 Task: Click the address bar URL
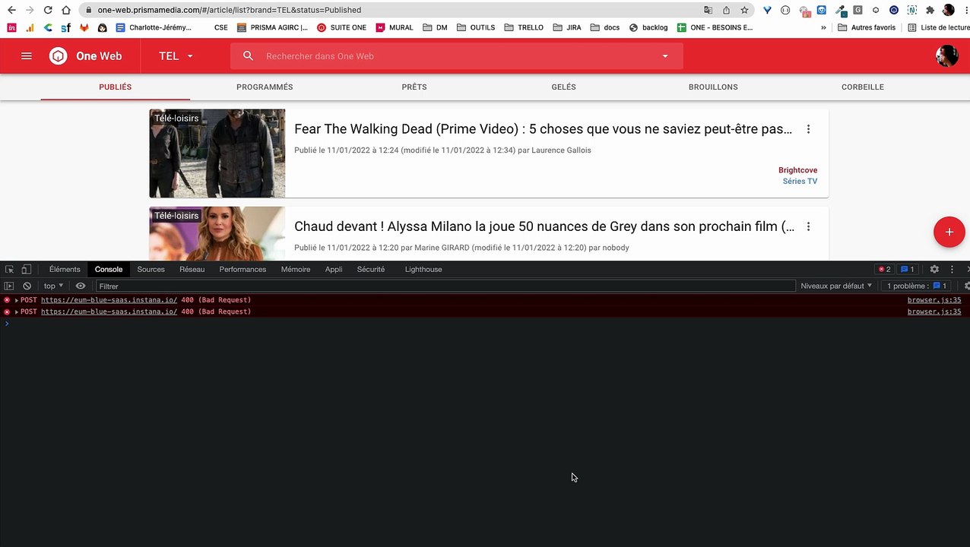pos(229,10)
